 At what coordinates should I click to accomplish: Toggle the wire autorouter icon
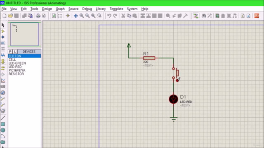[x=196, y=16]
